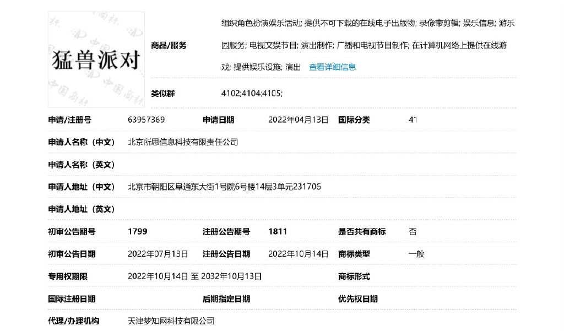Select goods text line starting 组织角色扮演娱乐活动
The width and height of the screenshot is (564, 331).
(368, 23)
